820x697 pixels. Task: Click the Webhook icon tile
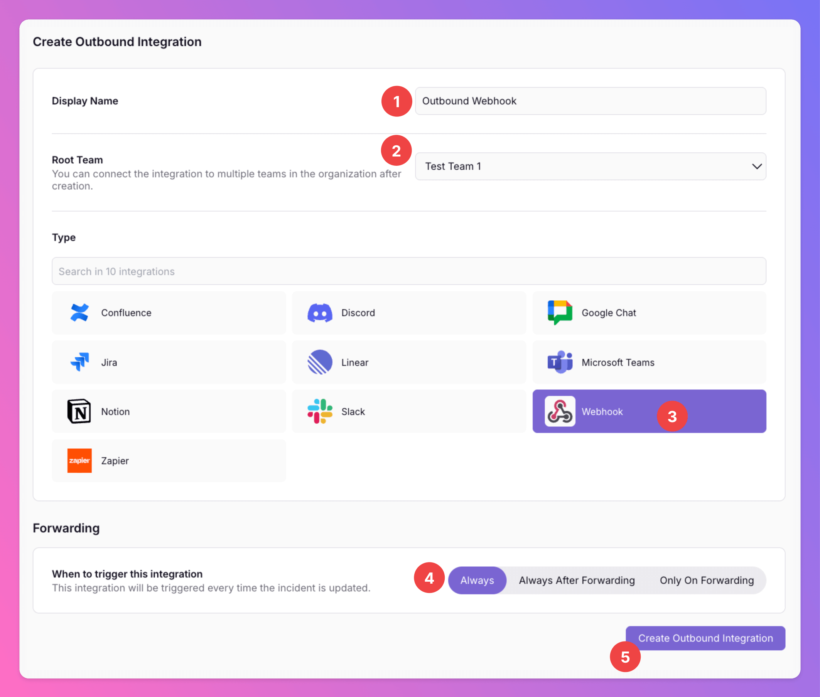pos(559,411)
